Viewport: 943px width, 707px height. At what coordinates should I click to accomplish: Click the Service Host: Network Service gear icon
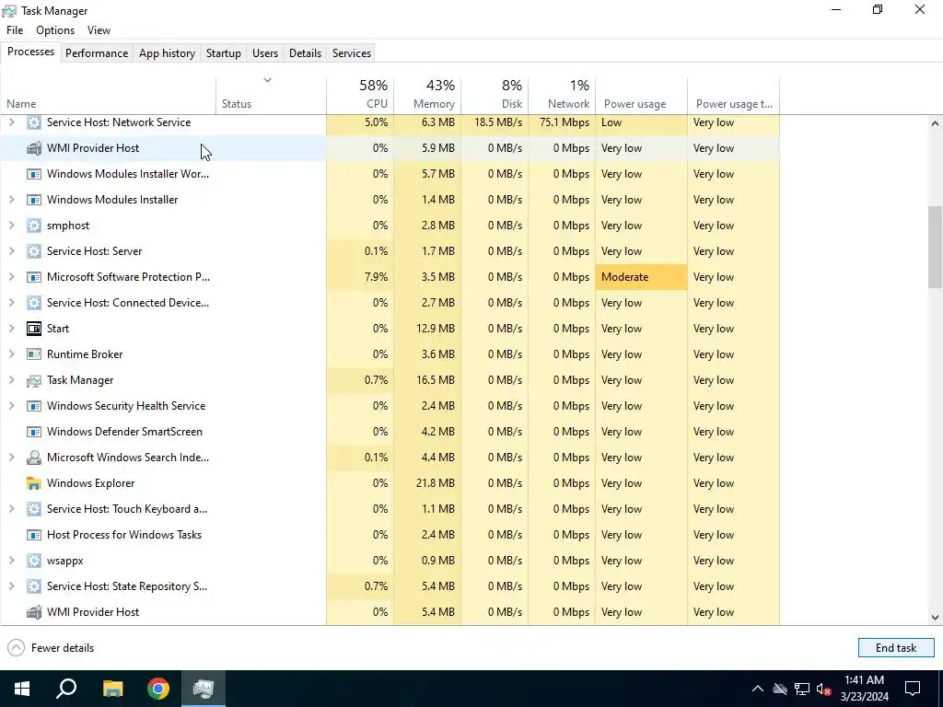tap(34, 122)
